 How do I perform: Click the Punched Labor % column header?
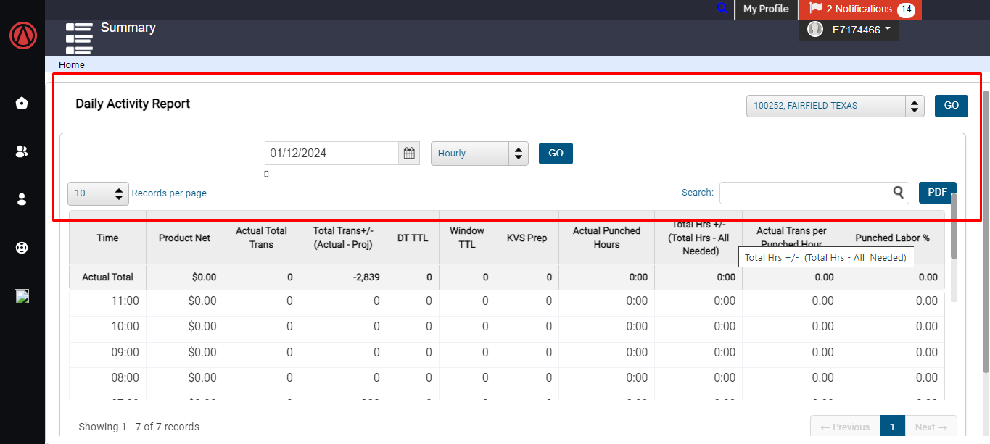(893, 238)
